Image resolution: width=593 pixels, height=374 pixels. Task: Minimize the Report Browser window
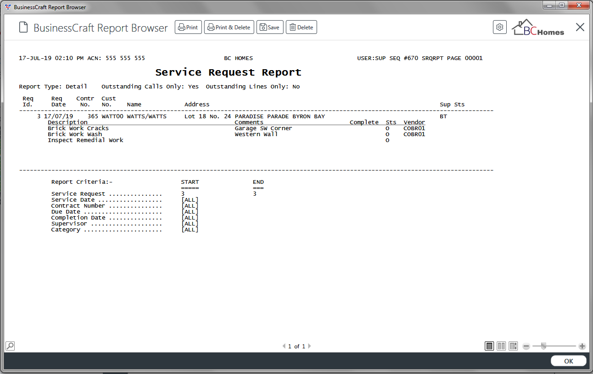pyautogui.click(x=549, y=5)
